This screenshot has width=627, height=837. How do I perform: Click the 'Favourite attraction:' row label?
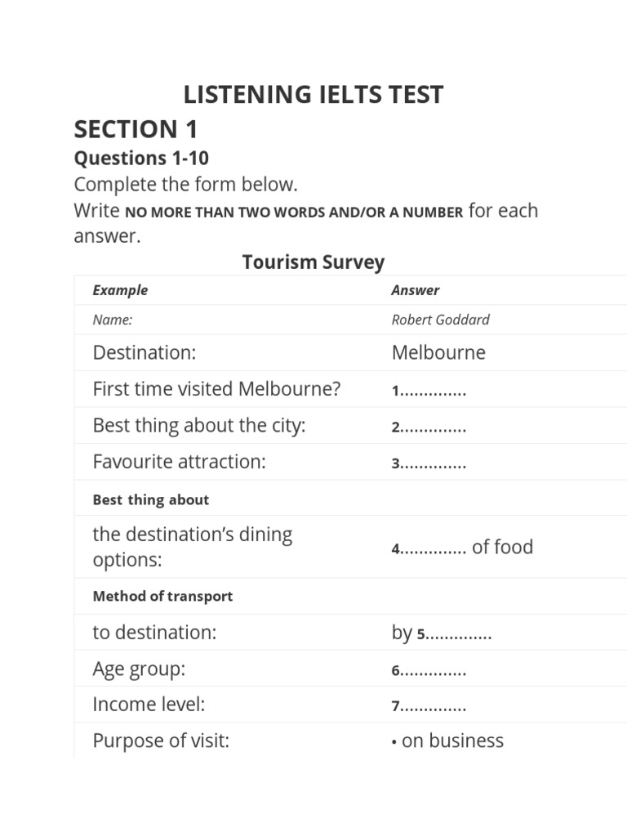pos(180,462)
